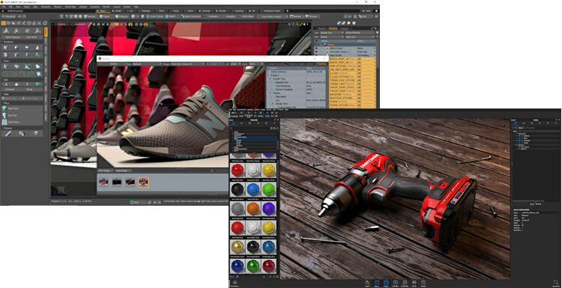Switch to the Shading tab in right panel
This screenshot has height=288, width=562.
333,28
